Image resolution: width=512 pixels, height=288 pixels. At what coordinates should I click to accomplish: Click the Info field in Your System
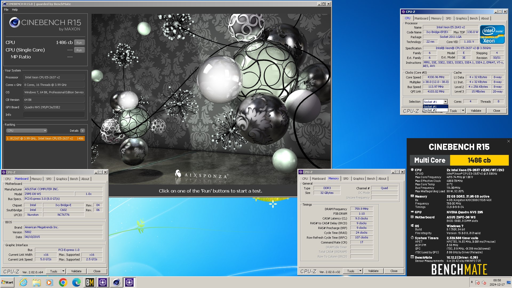54,115
